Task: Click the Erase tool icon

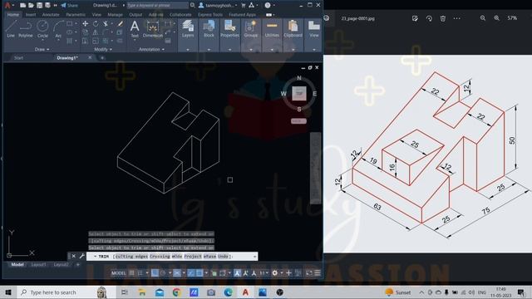Action: click(120, 23)
